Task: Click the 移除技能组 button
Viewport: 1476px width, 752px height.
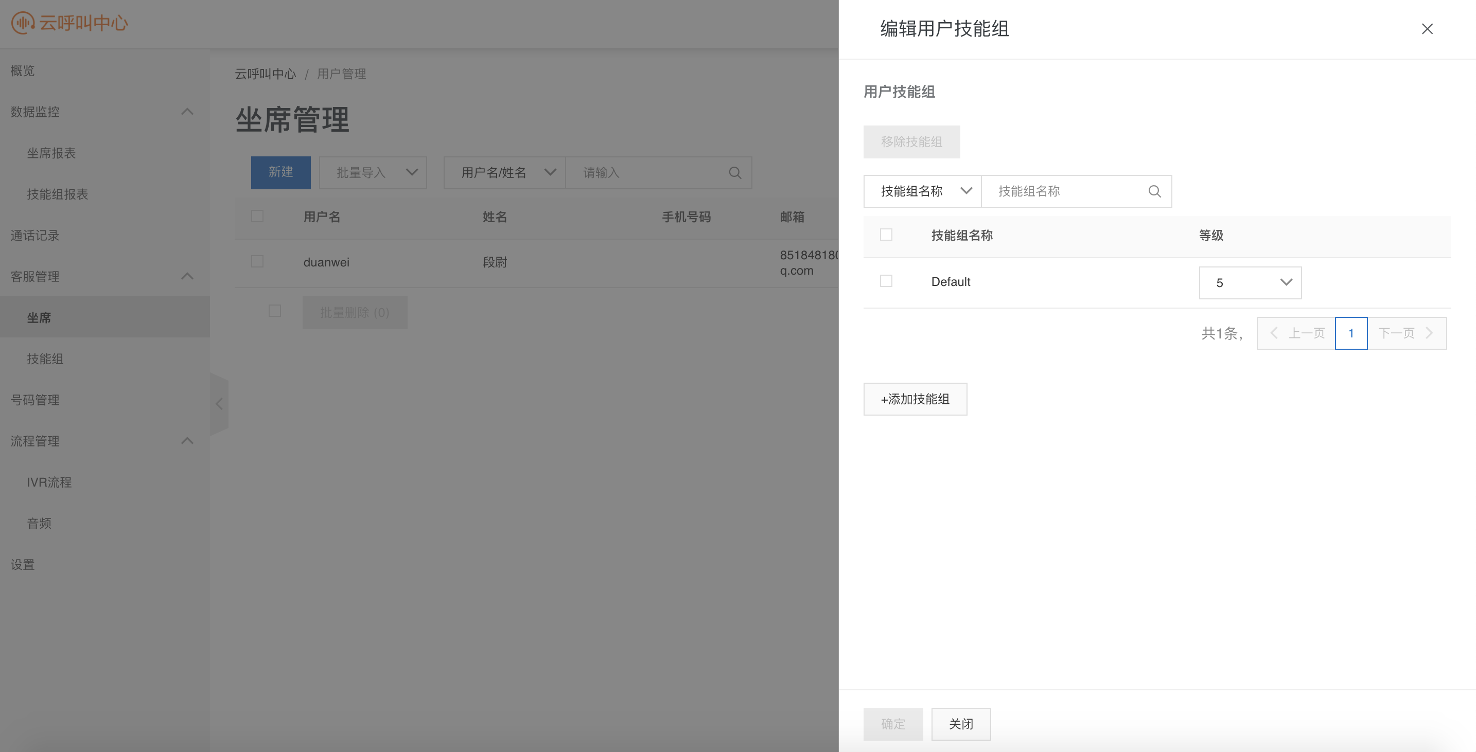Action: 911,142
